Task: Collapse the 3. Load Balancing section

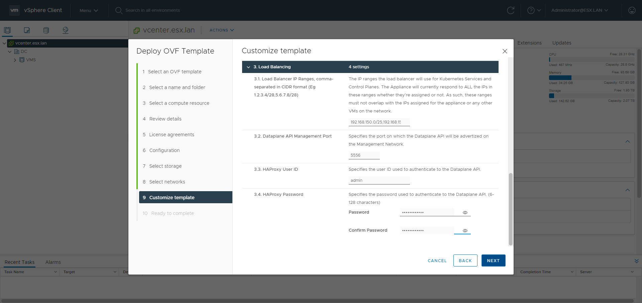Action: [248, 67]
